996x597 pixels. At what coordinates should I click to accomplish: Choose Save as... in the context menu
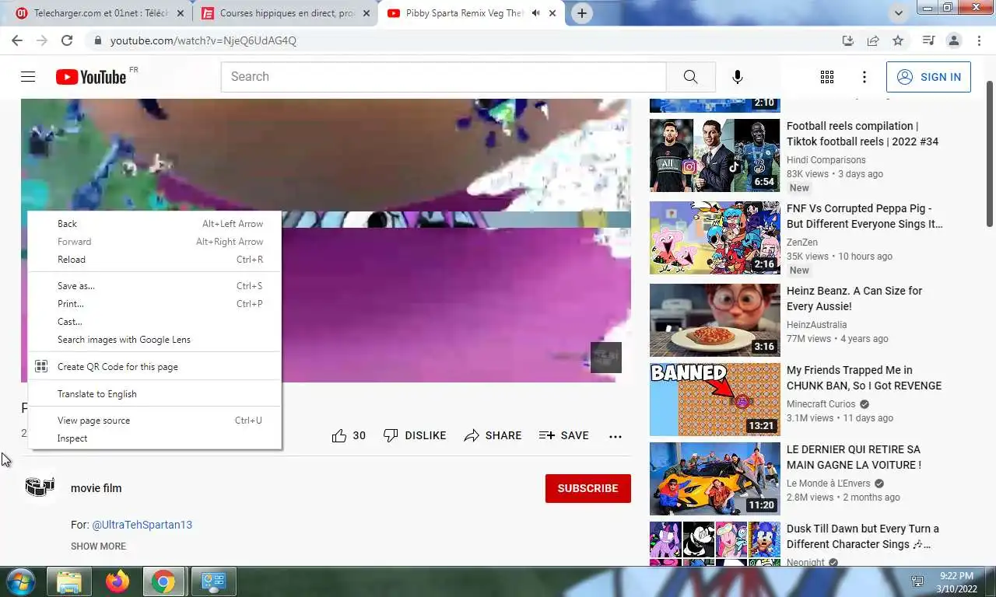(x=155, y=286)
